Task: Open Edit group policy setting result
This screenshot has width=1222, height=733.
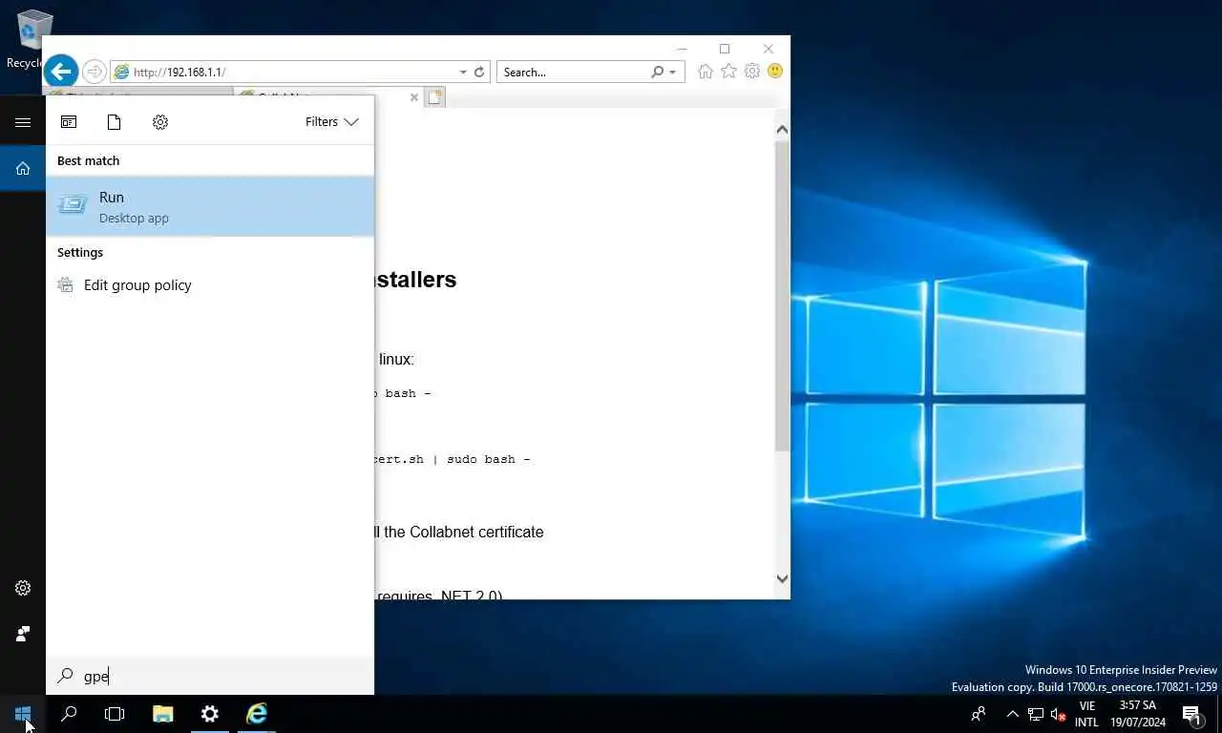Action: click(210, 285)
